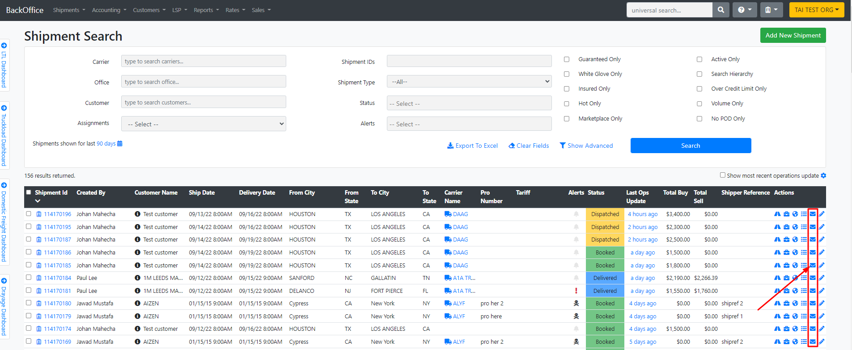
Task: Click info icon for 1M LEEDS row 114170184
Action: pyautogui.click(x=137, y=278)
